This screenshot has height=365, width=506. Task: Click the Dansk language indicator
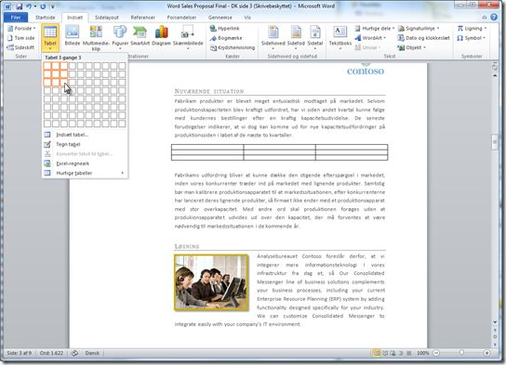92,353
